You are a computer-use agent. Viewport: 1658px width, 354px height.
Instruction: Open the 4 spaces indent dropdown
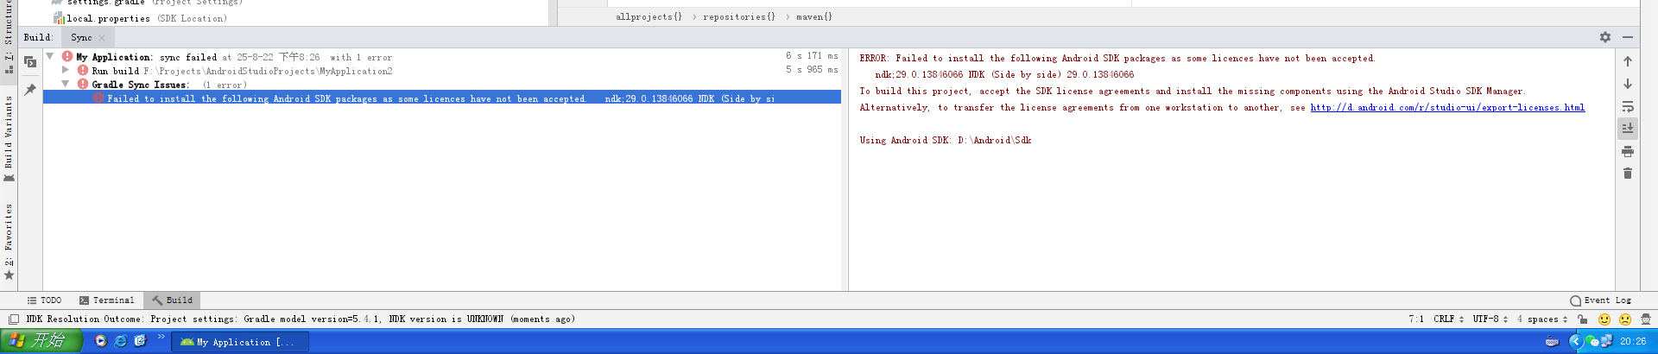1542,319
